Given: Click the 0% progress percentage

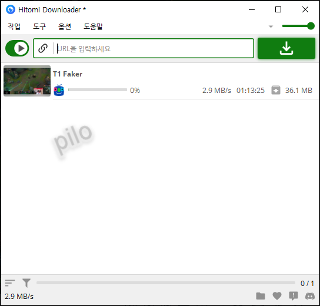Looking at the screenshot, I should pos(135,90).
